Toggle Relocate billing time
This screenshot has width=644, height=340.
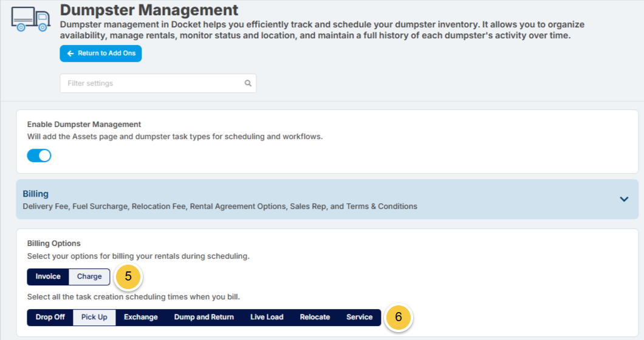tap(315, 318)
